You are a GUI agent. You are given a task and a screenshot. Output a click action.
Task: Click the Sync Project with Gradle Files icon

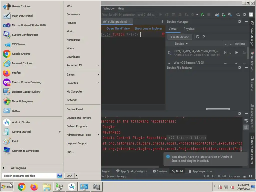pyautogui.click(x=217, y=15)
